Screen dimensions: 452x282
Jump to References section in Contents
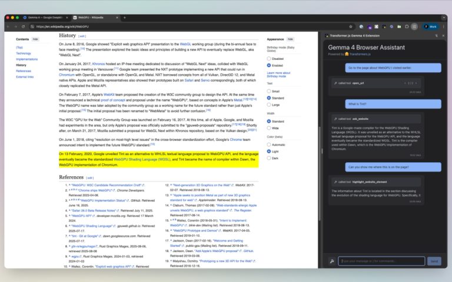(x=24, y=71)
